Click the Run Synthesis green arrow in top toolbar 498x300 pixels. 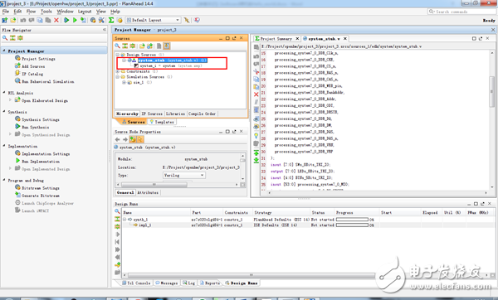click(66, 20)
